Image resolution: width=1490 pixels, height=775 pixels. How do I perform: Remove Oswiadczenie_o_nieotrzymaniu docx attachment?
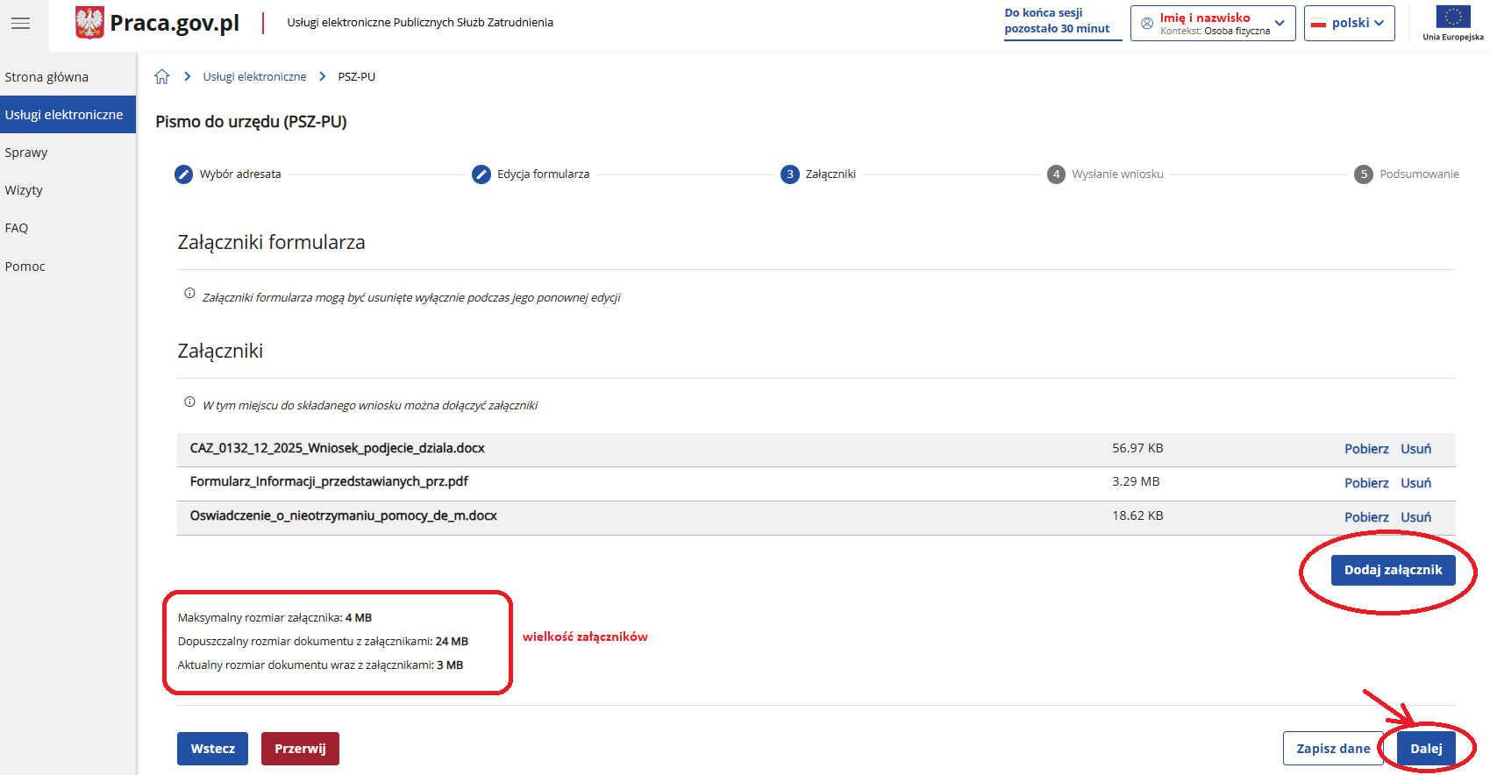pyautogui.click(x=1415, y=517)
